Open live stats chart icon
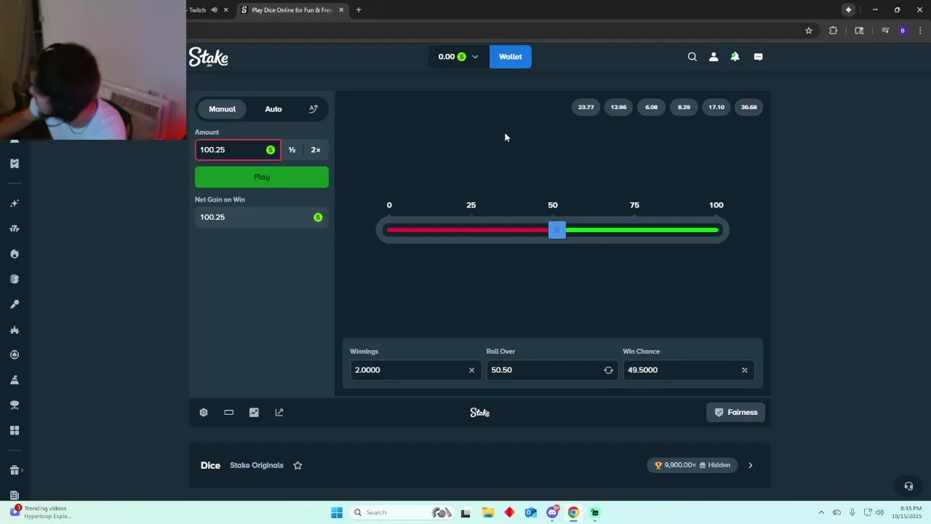931x524 pixels. [x=254, y=413]
